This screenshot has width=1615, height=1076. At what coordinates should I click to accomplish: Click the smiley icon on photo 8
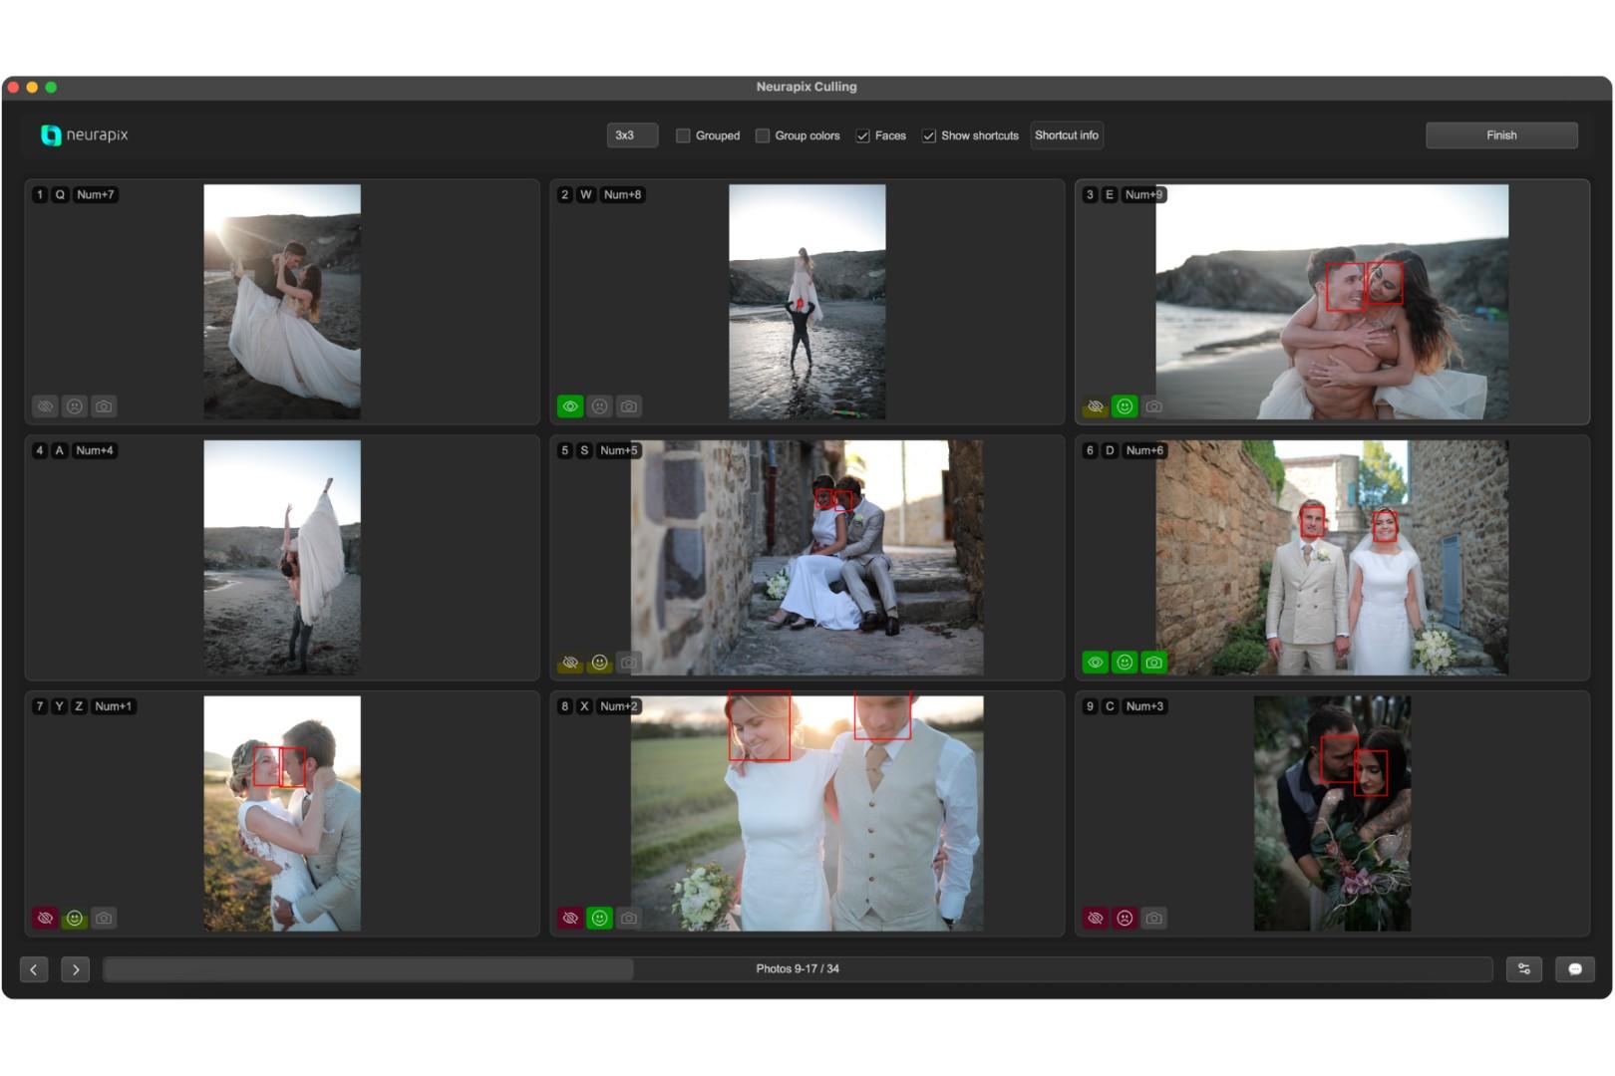(599, 919)
